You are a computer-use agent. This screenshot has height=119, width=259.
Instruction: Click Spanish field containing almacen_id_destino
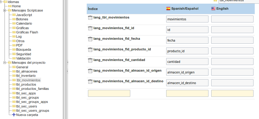[x=187, y=83]
